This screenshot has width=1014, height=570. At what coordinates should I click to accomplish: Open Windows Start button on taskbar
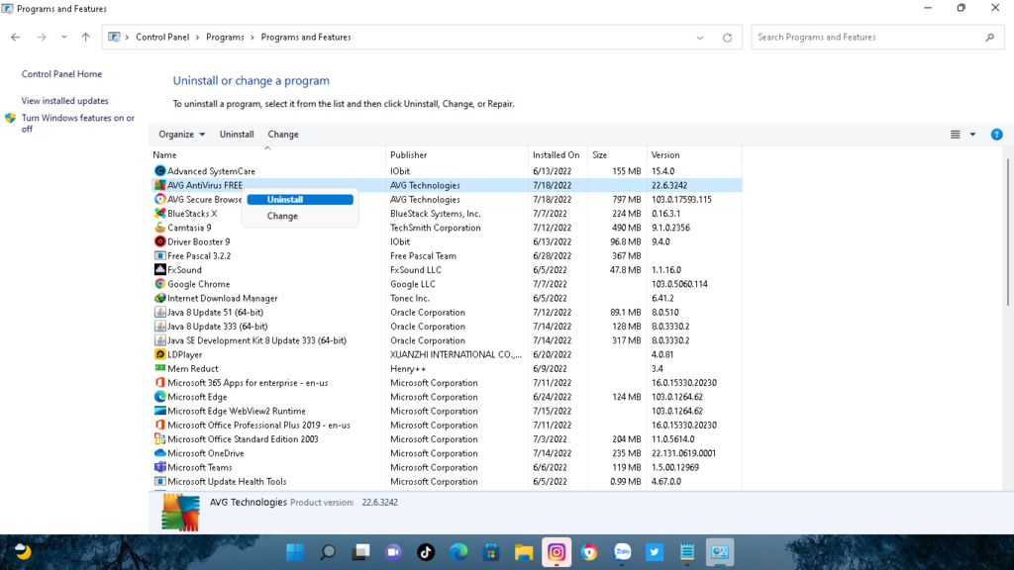295,552
